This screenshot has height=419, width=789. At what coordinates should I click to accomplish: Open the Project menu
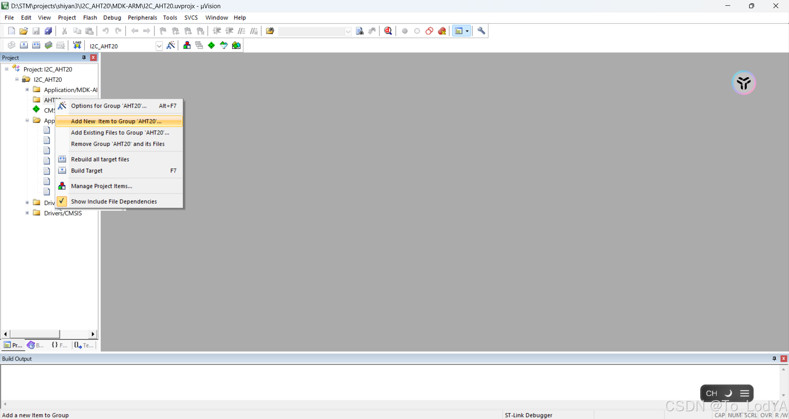click(67, 18)
